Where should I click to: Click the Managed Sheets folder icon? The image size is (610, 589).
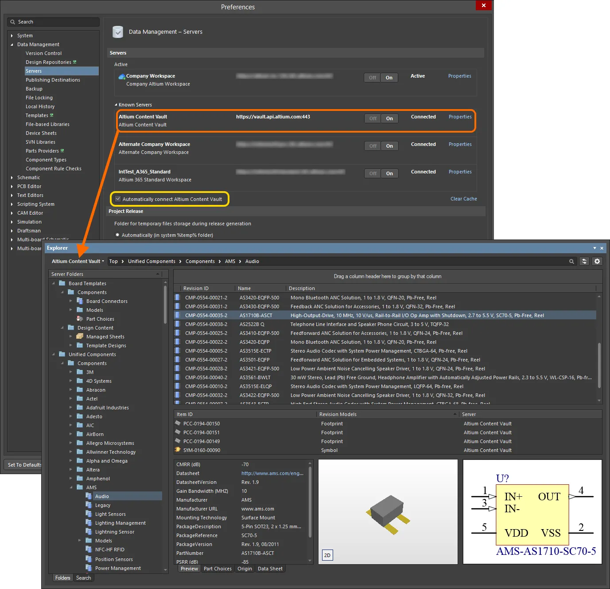tap(80, 336)
